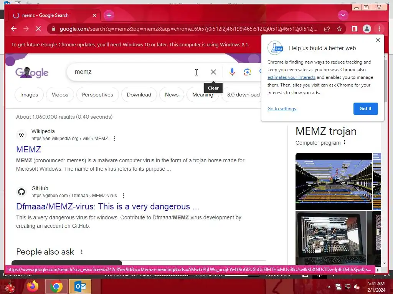Click the https://github.com › Dfmaaa › MEMZ-virus breadcrumb

74,196
